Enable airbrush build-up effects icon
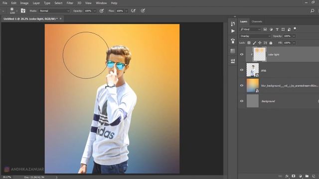Image resolution: width=319 pixels, height=179 pixels. (133, 11)
